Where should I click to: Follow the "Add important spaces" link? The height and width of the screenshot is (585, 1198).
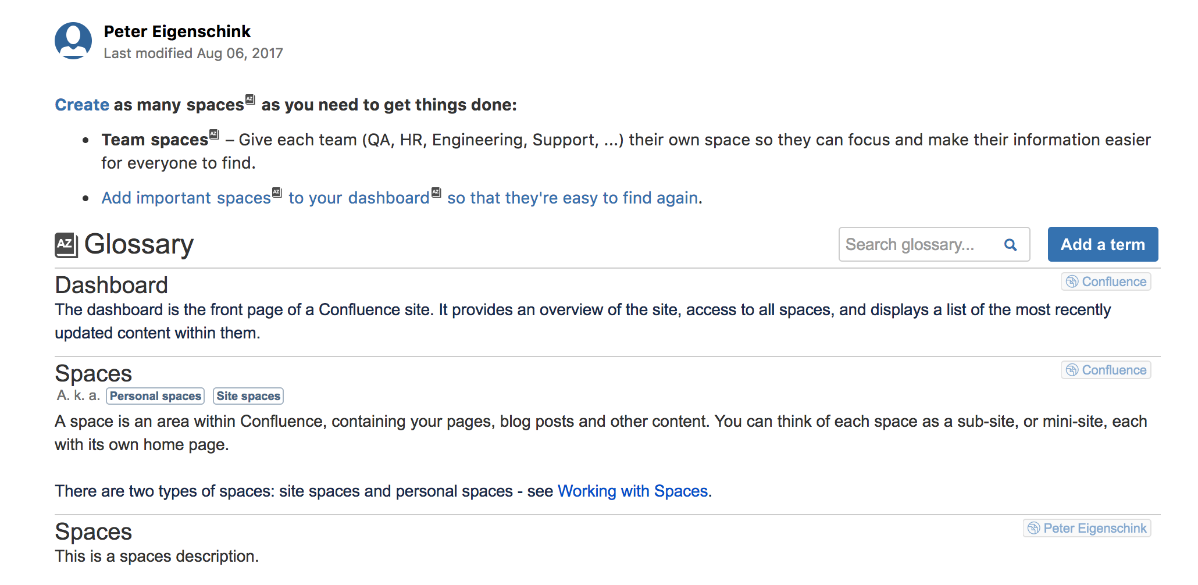click(186, 198)
